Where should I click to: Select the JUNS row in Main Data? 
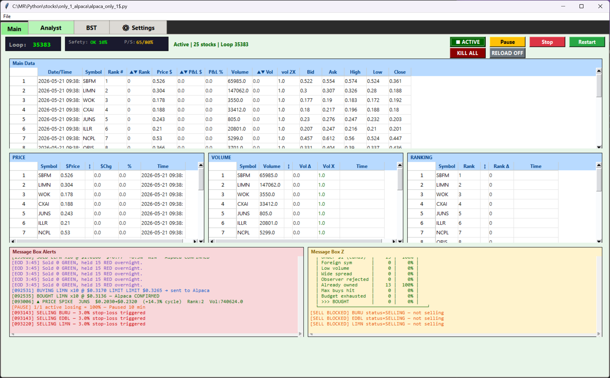tap(210, 119)
